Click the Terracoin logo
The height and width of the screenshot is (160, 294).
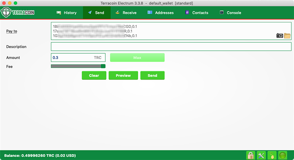[17, 13]
